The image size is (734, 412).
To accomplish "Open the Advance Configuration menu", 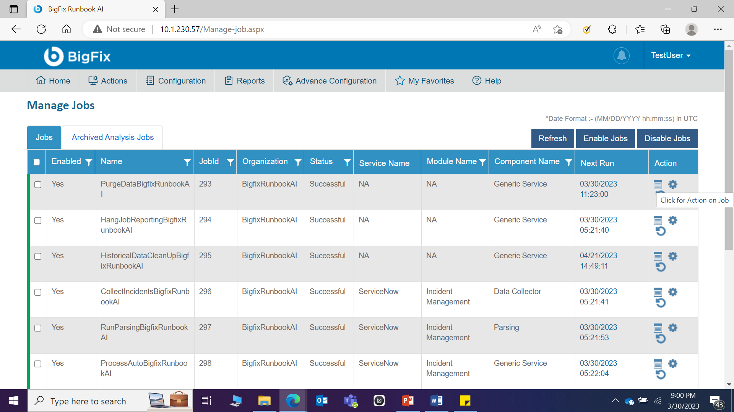I will click(x=330, y=81).
